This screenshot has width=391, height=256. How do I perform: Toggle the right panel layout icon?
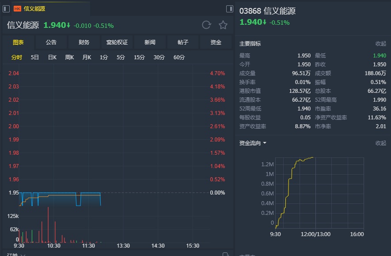(229, 9)
